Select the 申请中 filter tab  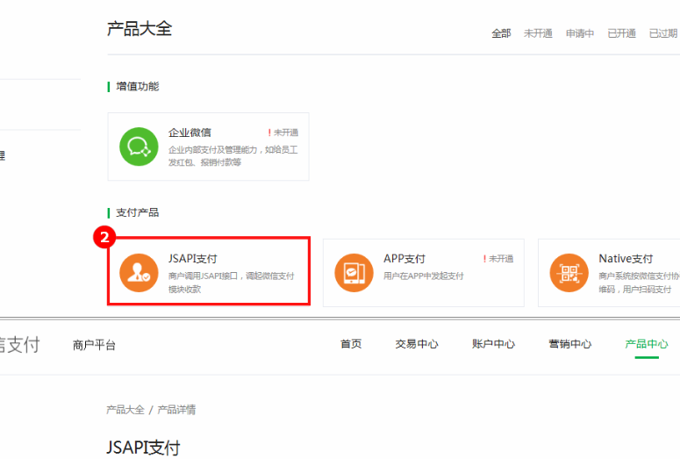click(x=580, y=33)
